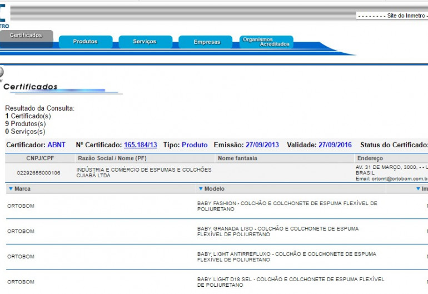Click the sort arrow beside Marca
The image size is (428, 294).
pyautogui.click(x=10, y=189)
